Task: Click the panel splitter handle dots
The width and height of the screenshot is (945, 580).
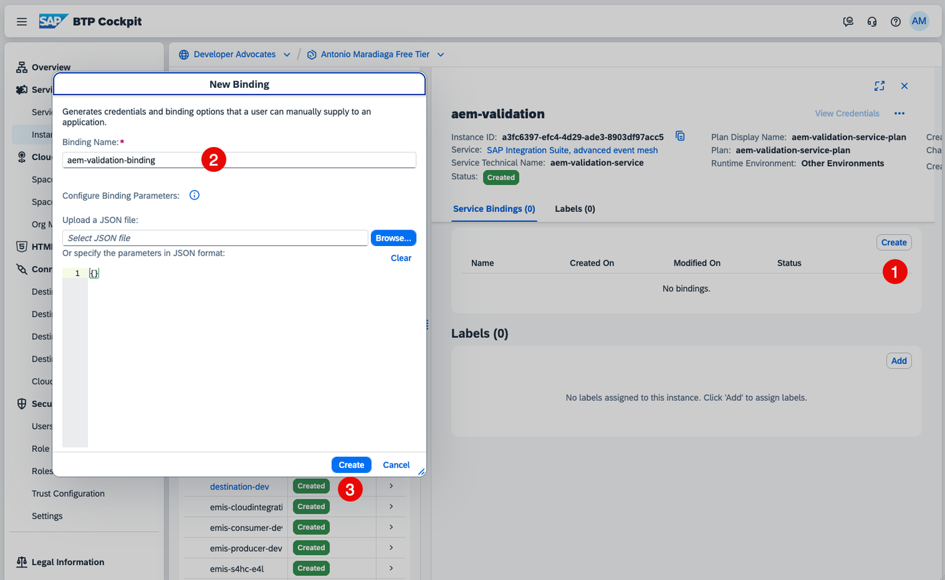Action: (x=427, y=324)
